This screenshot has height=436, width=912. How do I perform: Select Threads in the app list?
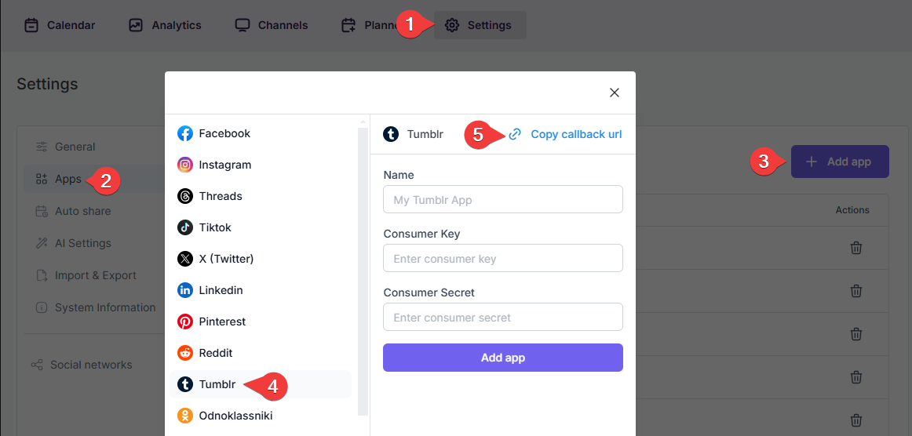[x=261, y=197]
